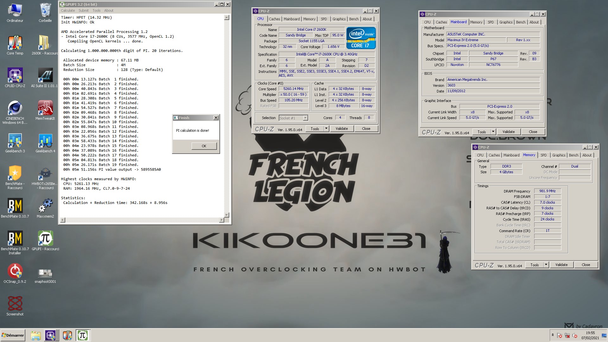Open the CINEBENCH Windows 64 Bit icon
This screenshot has height=342, width=608.
pos(15,112)
